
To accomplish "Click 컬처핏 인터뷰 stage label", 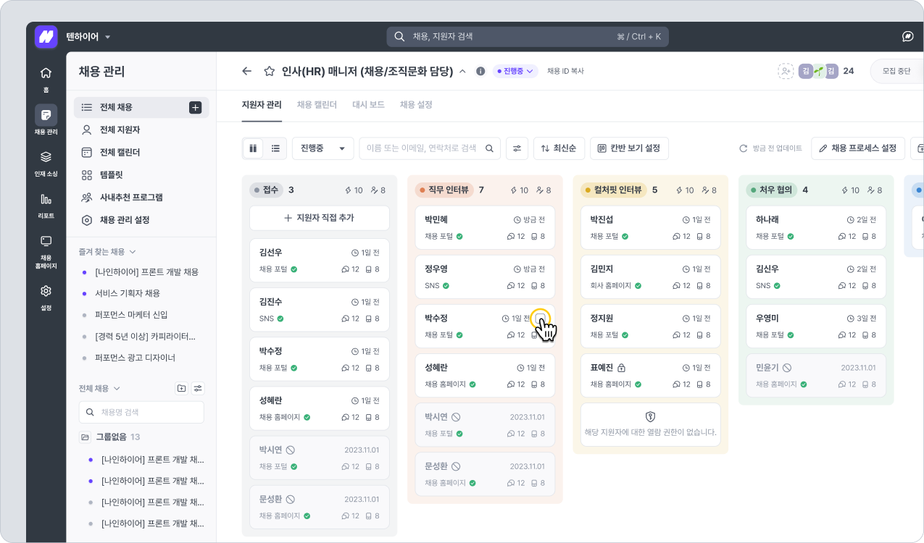I will (x=615, y=190).
